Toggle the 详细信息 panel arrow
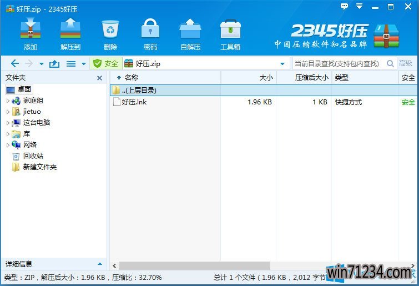This screenshot has height=286, width=419. point(100,264)
